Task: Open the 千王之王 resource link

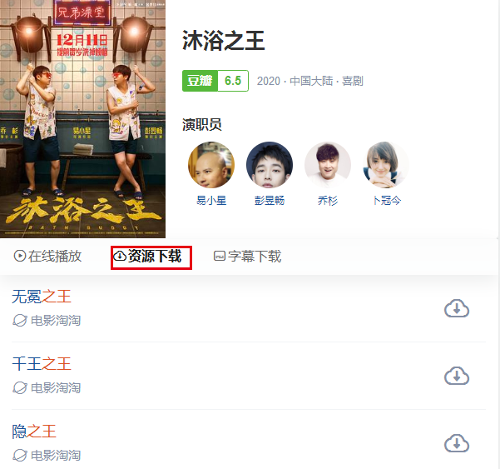Action: pyautogui.click(x=42, y=364)
